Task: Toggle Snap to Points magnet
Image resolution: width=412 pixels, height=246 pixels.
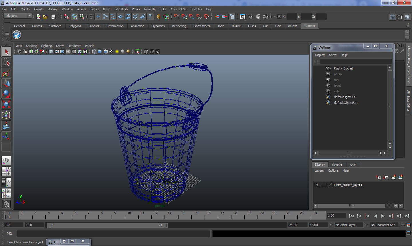Action: coord(192,17)
